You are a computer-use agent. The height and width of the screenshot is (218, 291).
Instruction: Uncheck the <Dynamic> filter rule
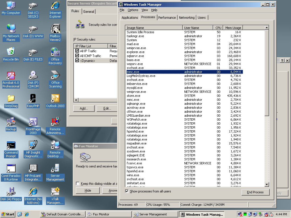tap(77, 60)
